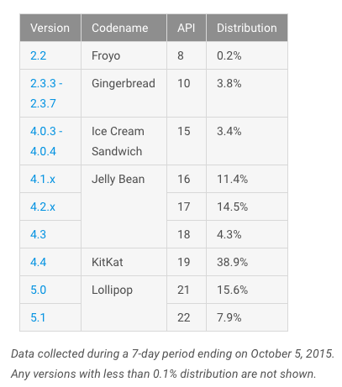Open the 4.1.x version link
342x387 pixels.
pyautogui.click(x=43, y=179)
